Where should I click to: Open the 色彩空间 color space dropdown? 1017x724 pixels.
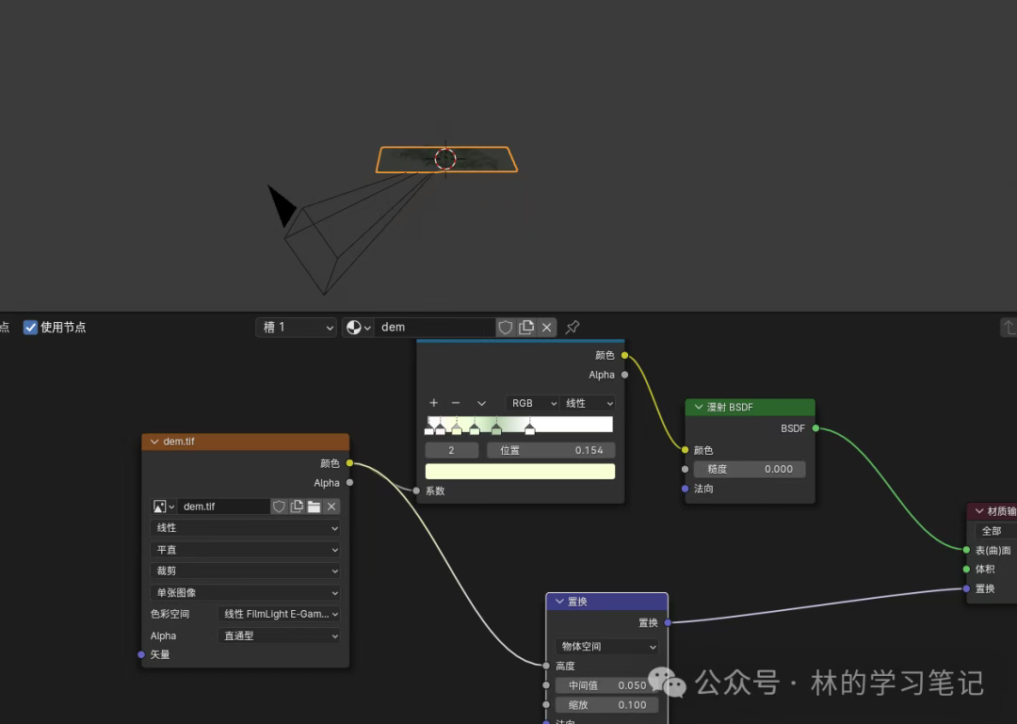pyautogui.click(x=280, y=614)
